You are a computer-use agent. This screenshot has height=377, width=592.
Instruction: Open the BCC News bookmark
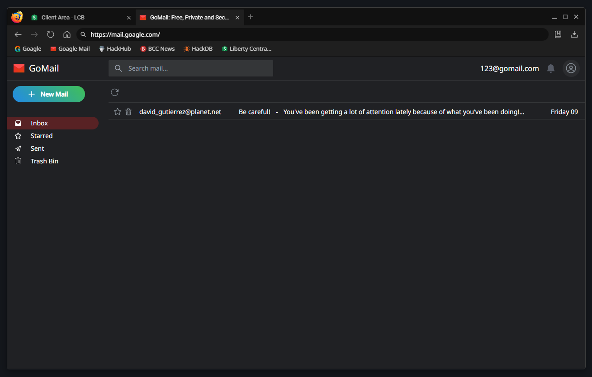click(157, 49)
